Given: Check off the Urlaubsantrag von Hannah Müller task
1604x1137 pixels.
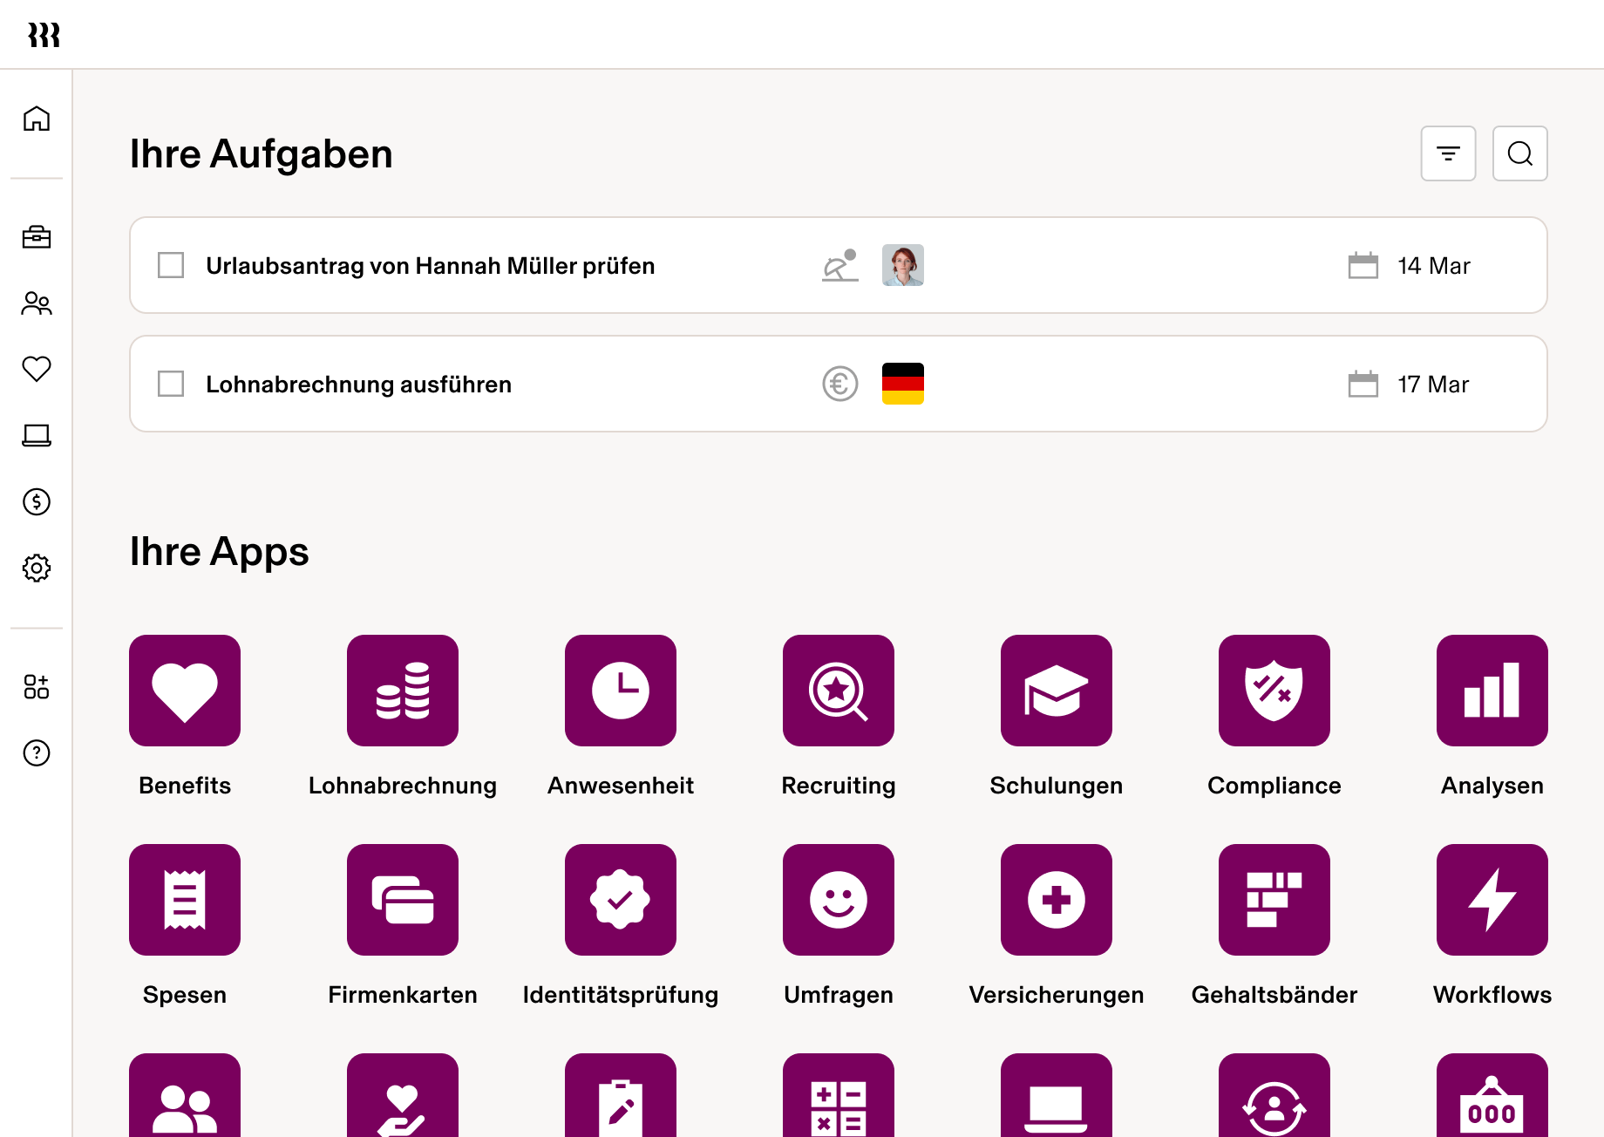Looking at the screenshot, I should pos(171,265).
